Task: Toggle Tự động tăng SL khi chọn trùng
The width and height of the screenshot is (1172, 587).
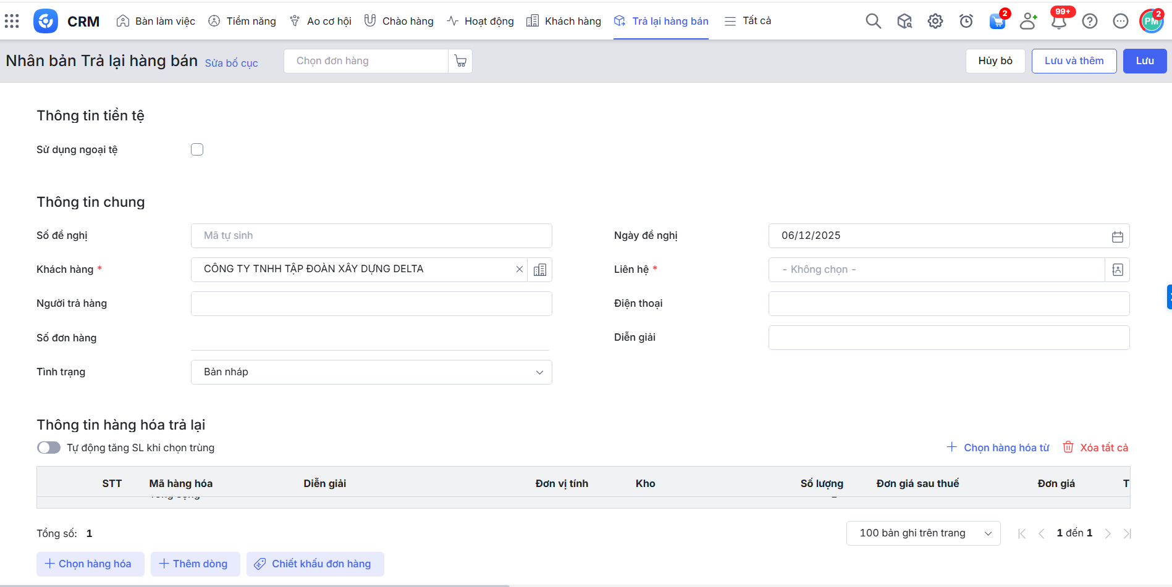Action: tap(49, 448)
